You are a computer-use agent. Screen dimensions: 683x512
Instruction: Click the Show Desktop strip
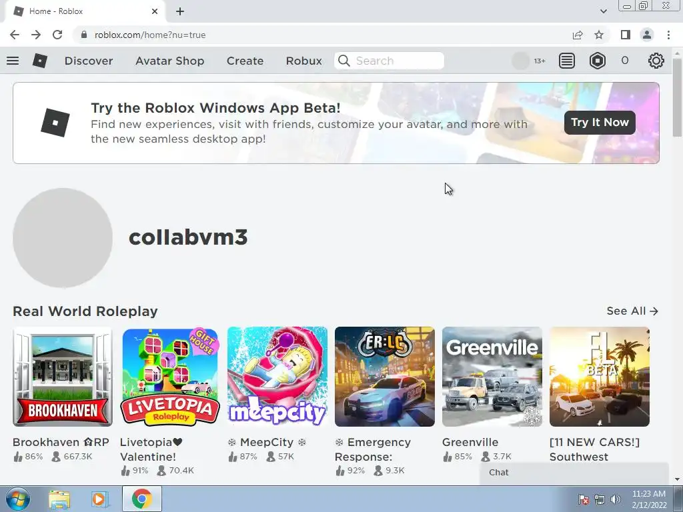(x=679, y=499)
